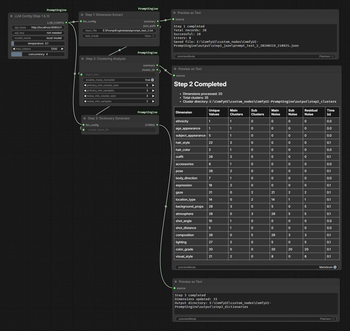Collapse Step 1: Dimension Extract node dot

coord(82,15)
